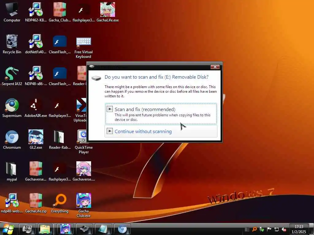
Task: Close the scan and fix dialog
Action: (x=215, y=67)
